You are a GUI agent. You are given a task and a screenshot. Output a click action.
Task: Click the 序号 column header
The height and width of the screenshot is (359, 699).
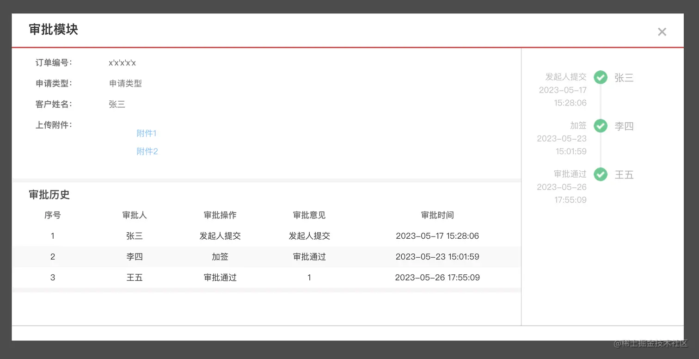[53, 215]
